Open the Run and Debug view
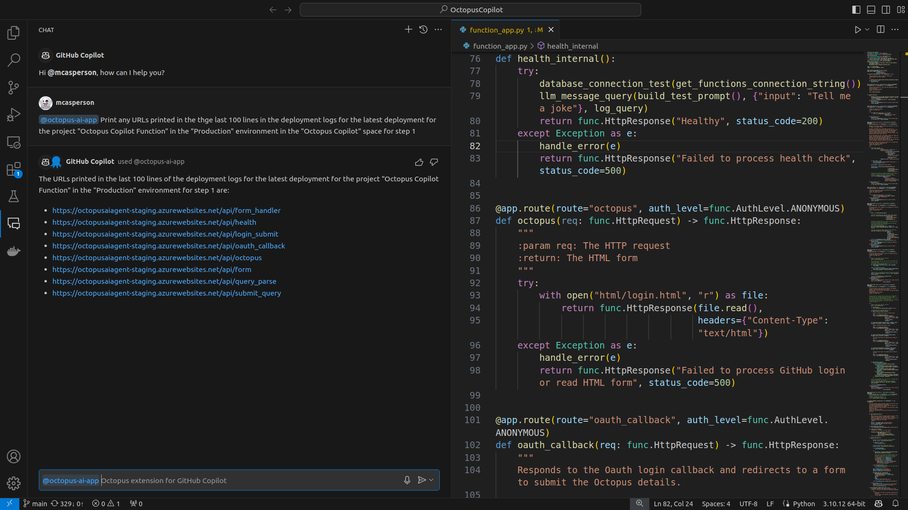This screenshot has width=908, height=510. coord(14,115)
